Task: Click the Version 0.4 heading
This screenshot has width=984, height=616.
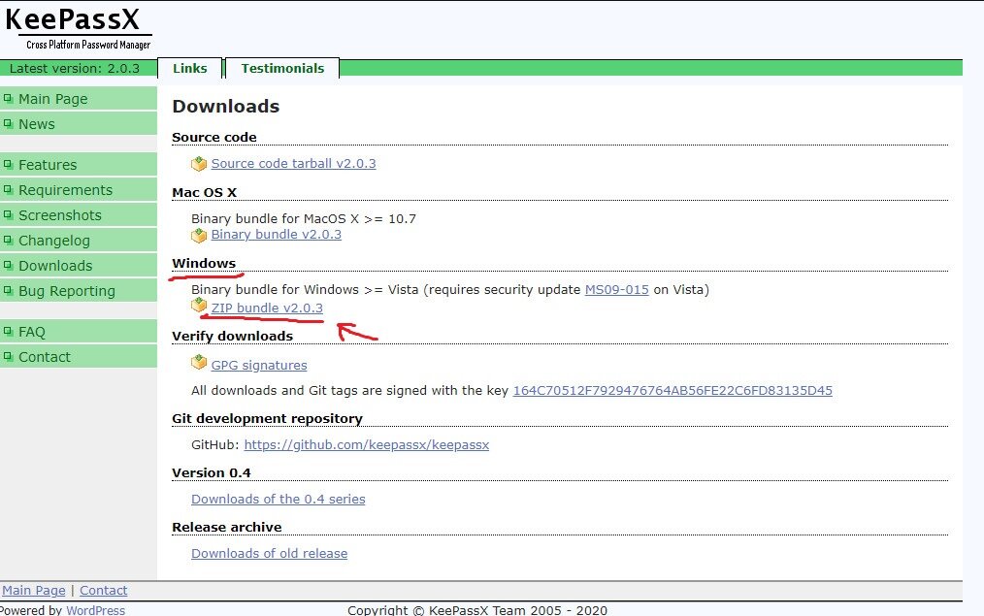Action: (212, 473)
